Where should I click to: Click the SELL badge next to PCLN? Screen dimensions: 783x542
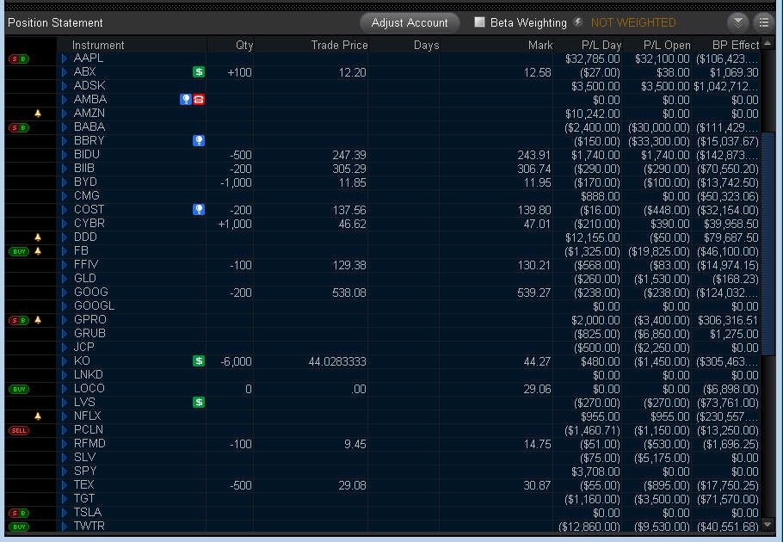pos(19,431)
